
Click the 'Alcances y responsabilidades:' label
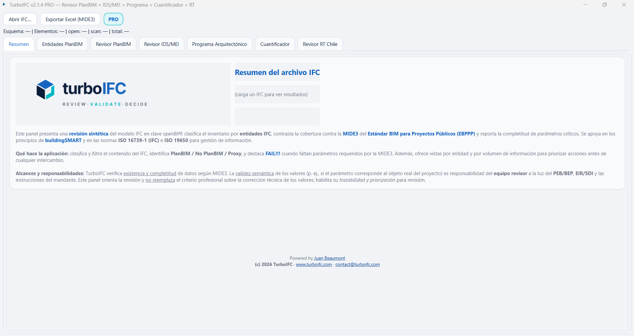[x=50, y=173]
